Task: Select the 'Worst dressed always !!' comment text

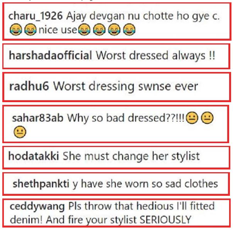Action: pos(155,55)
